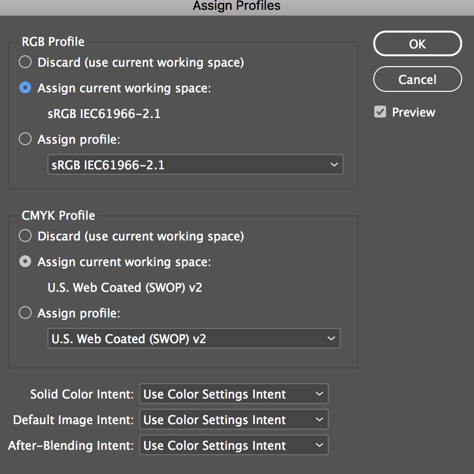Cancel the Assign Profiles dialog
Image resolution: width=474 pixels, height=474 pixels.
pos(417,79)
